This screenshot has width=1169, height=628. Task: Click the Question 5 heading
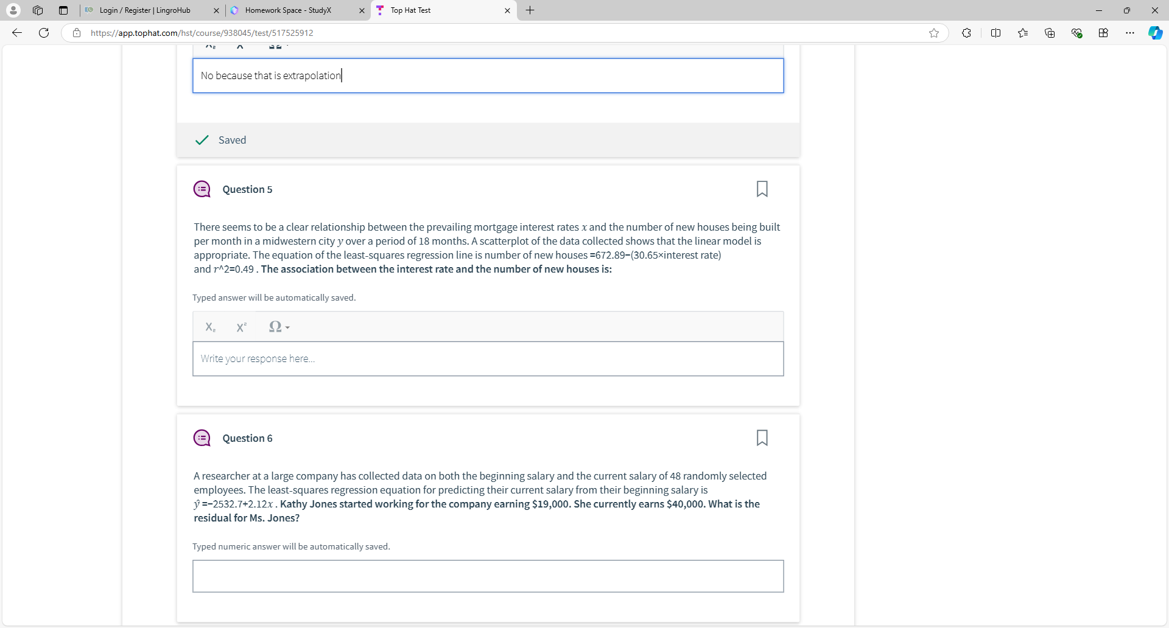click(247, 189)
